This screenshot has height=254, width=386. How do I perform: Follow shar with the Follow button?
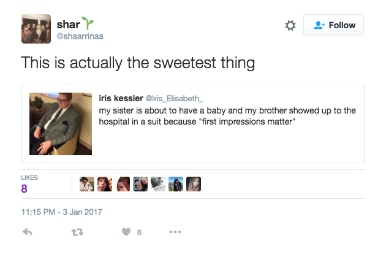point(333,25)
